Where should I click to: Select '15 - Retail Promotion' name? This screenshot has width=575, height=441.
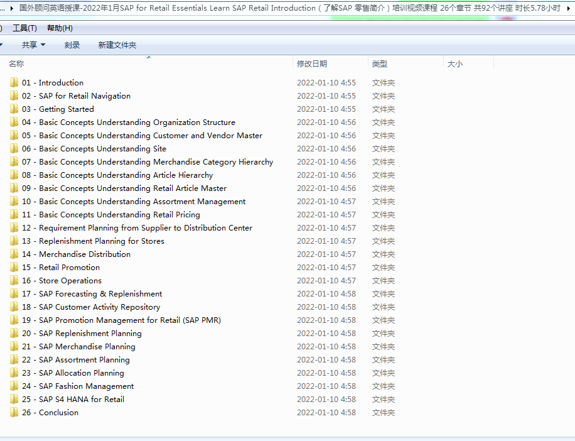(x=60, y=268)
